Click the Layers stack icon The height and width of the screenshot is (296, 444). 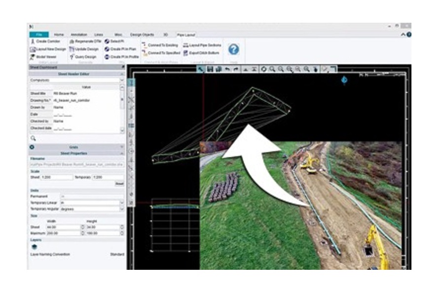click(x=34, y=247)
